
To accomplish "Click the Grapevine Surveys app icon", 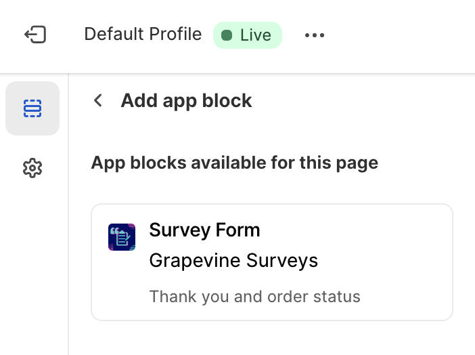I will click(x=122, y=237).
